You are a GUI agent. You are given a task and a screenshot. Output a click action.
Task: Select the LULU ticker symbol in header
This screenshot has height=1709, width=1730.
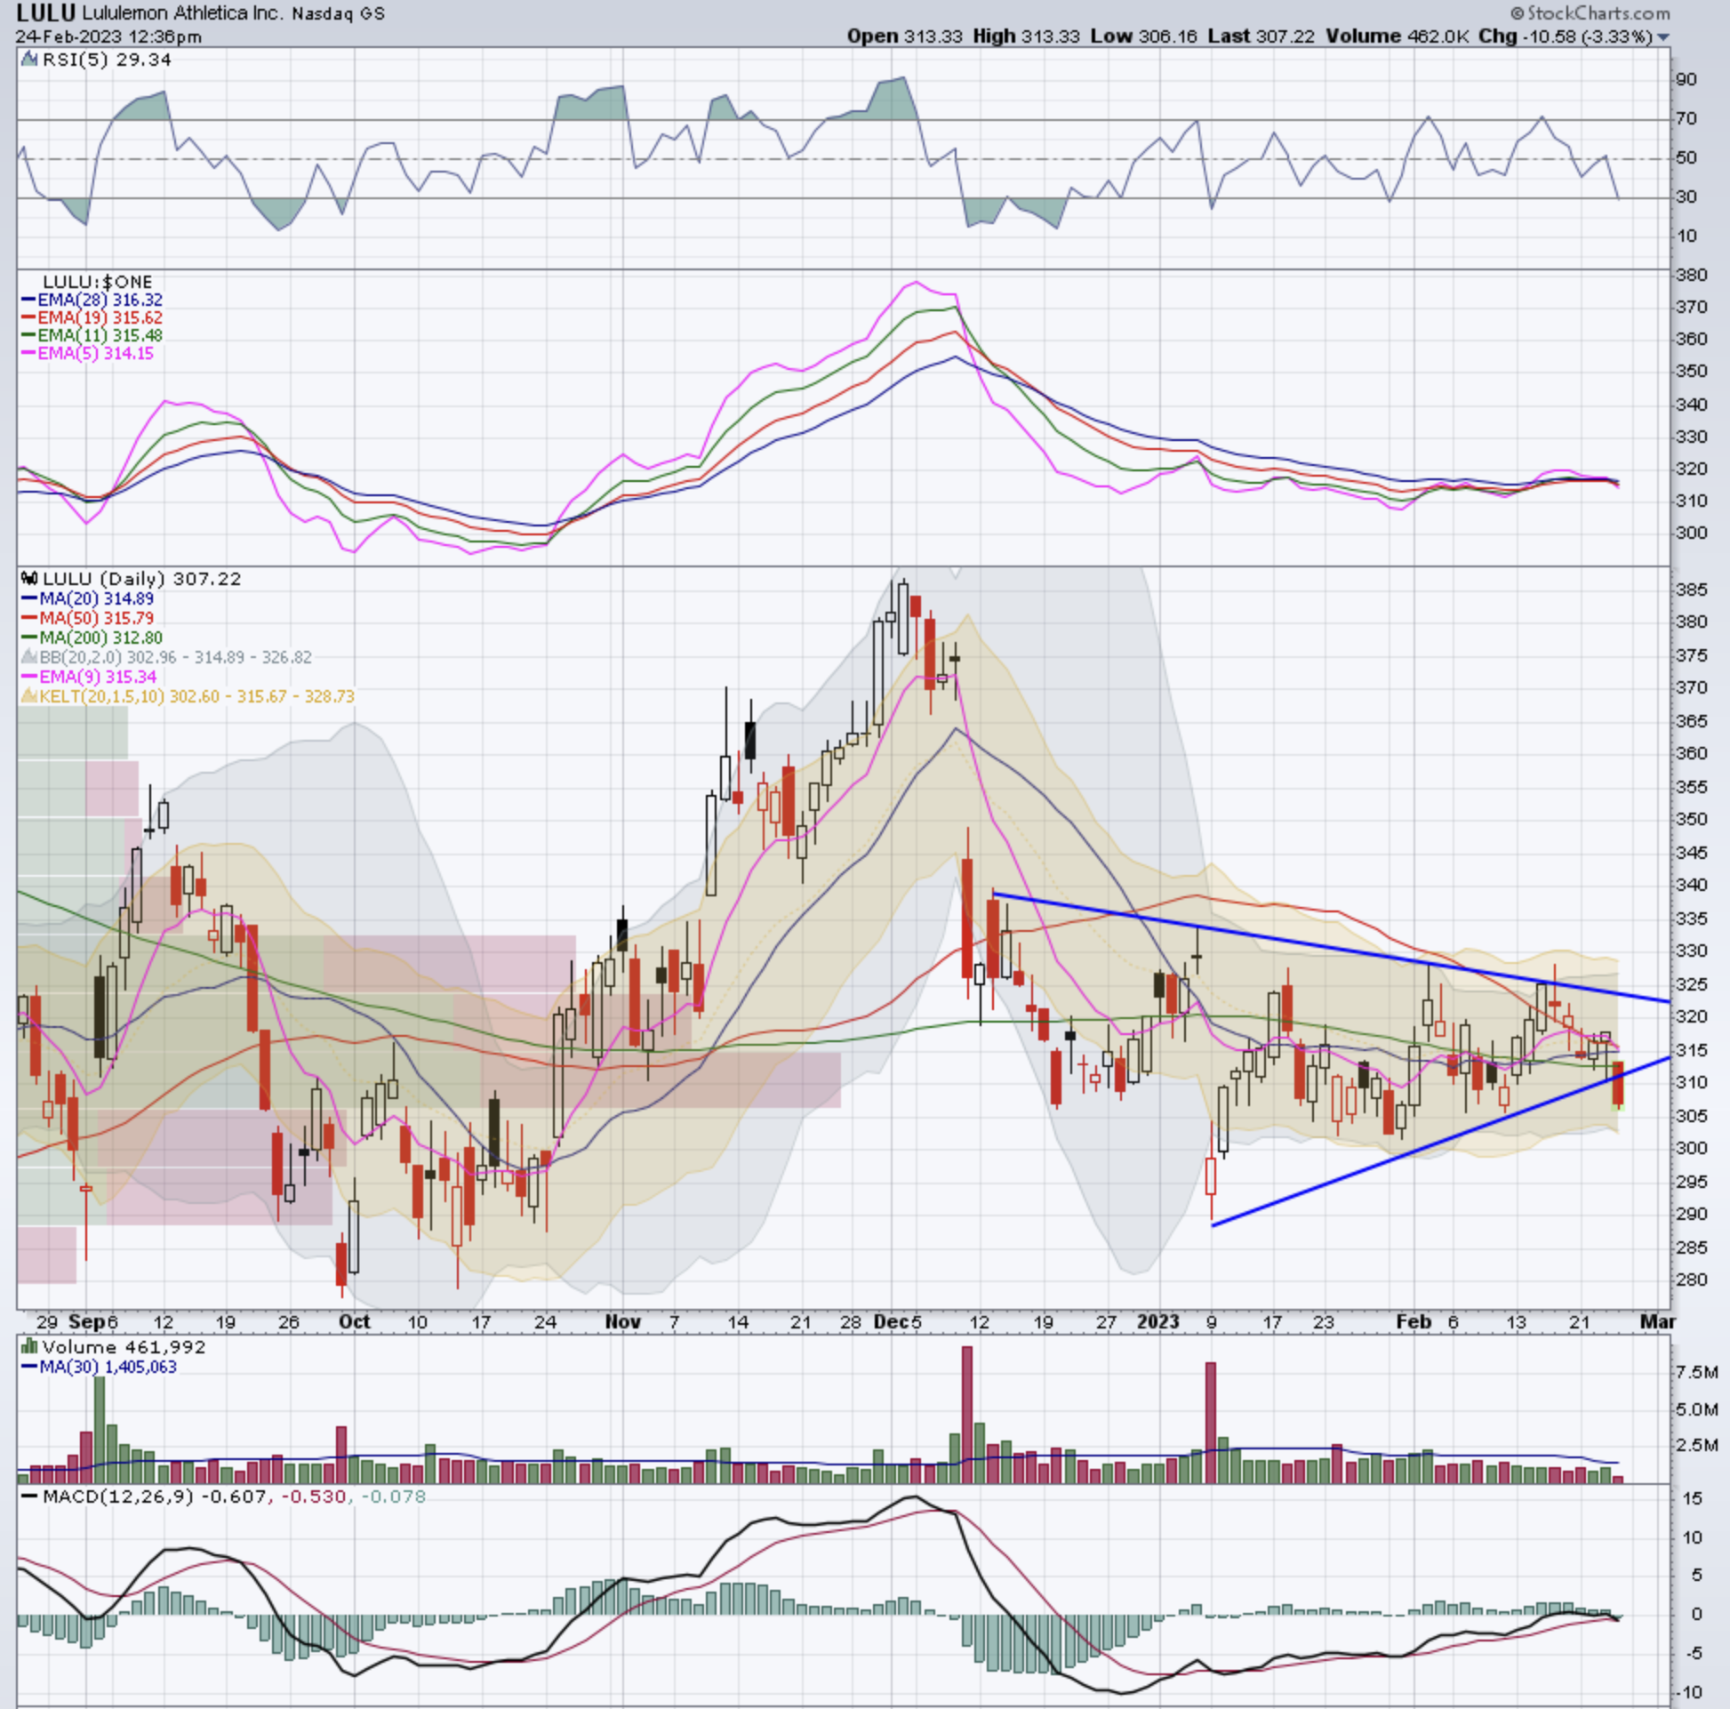point(45,13)
